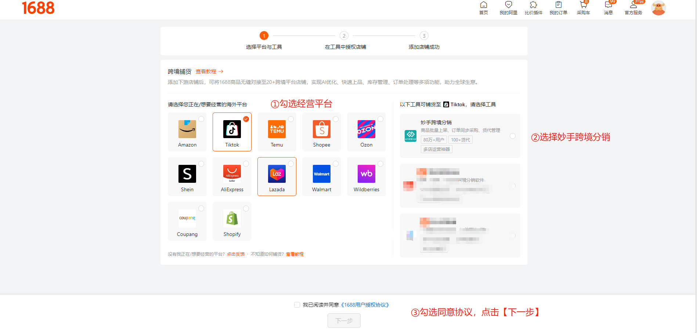Select the AliExpress radio button
The height and width of the screenshot is (333, 697).
click(246, 164)
